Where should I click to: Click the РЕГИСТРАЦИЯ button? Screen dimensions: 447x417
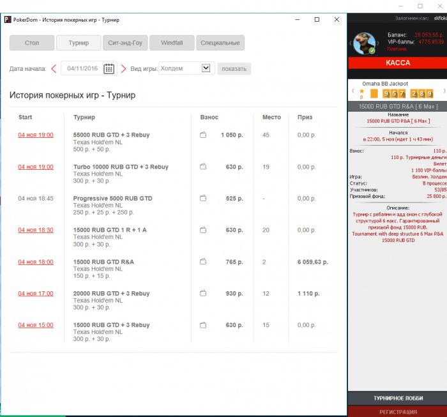point(397,412)
